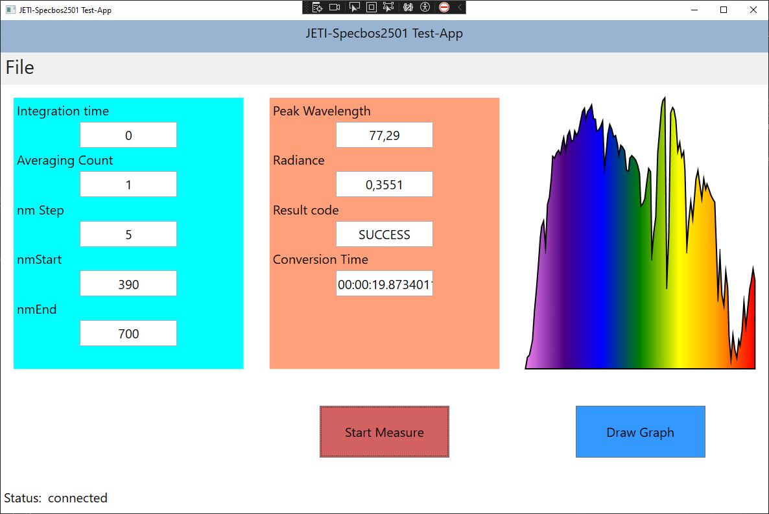Click the Integration time input field

tap(128, 135)
